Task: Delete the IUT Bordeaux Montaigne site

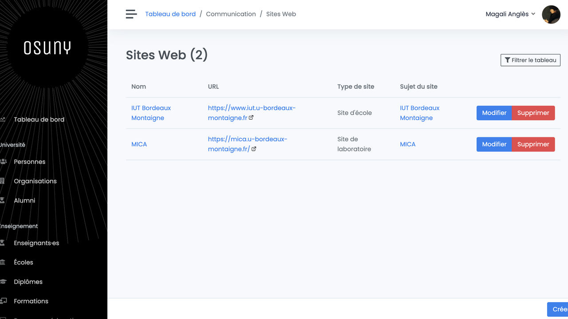Action: [533, 113]
